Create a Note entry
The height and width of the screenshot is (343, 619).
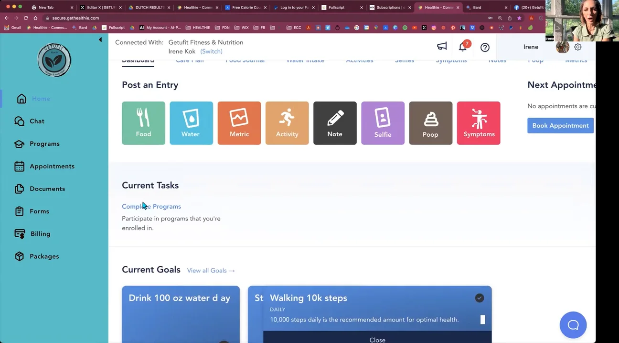click(335, 123)
